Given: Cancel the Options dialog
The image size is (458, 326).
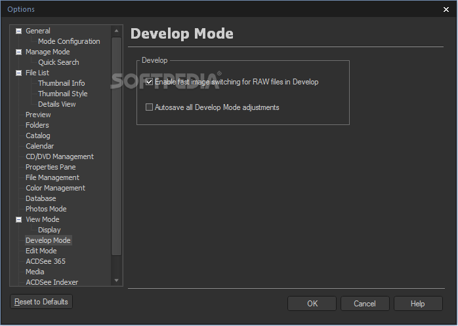Looking at the screenshot, I should 365,304.
